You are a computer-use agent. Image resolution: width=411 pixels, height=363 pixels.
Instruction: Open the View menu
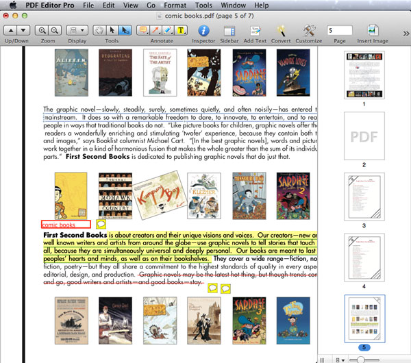click(131, 5)
